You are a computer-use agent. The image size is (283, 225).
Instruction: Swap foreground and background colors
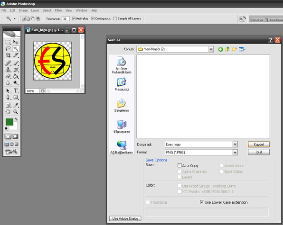click(x=16, y=119)
